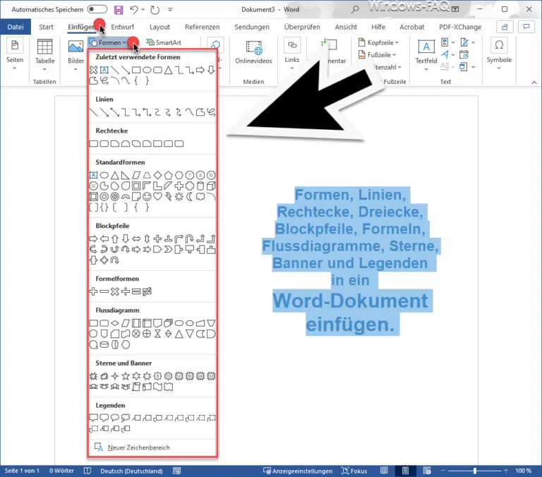Select the cloud thought bubble callout
This screenshot has width=542, height=477.
click(126, 418)
